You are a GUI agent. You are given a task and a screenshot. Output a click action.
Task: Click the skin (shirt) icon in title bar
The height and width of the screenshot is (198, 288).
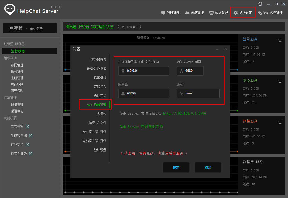pyautogui.click(x=260, y=4)
